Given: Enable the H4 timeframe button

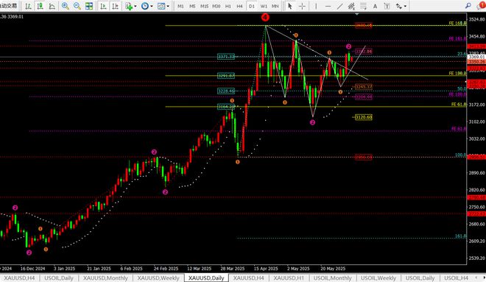Looking at the screenshot, I should tap(239, 6).
